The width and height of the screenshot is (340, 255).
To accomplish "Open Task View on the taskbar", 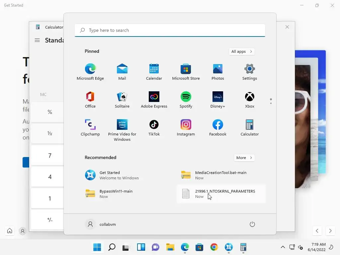I will [x=126, y=247].
